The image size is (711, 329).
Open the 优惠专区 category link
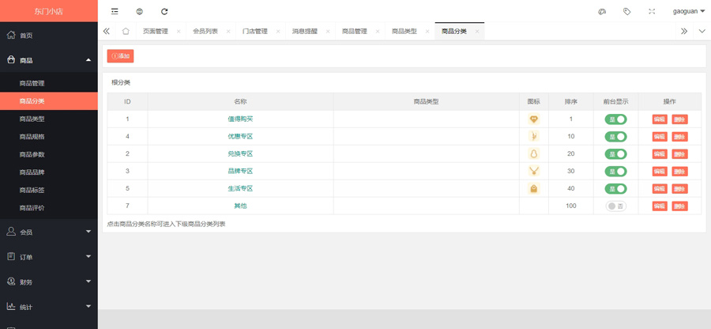(x=240, y=137)
